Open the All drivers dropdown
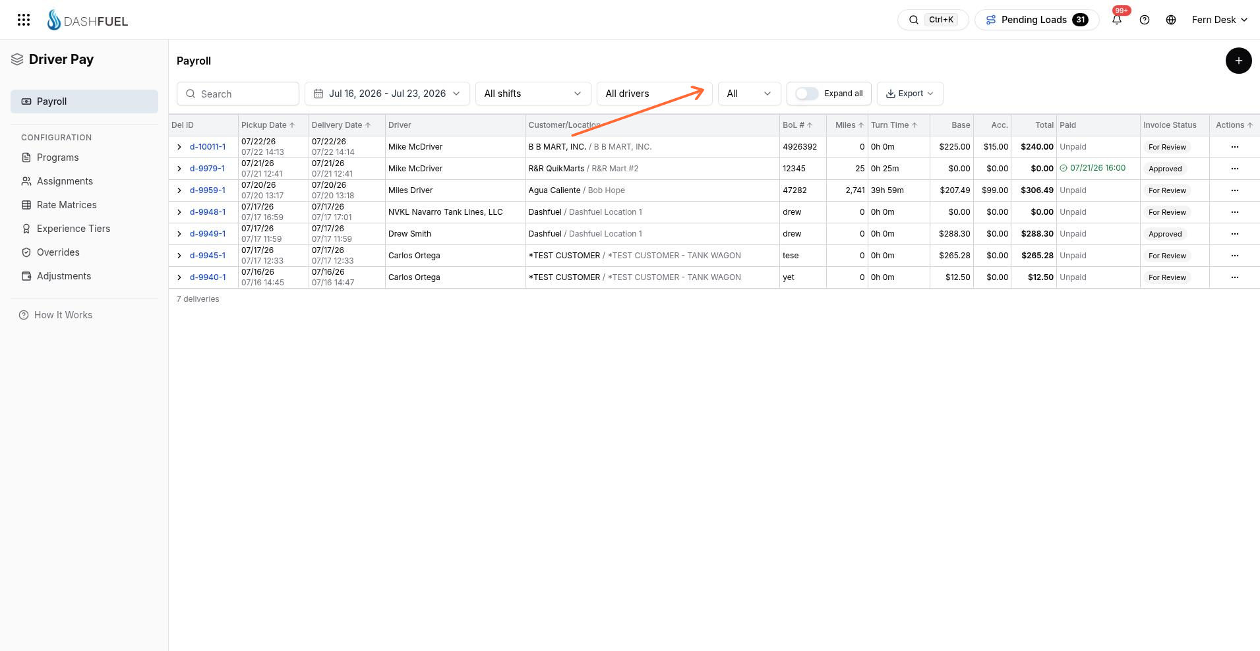 (655, 94)
